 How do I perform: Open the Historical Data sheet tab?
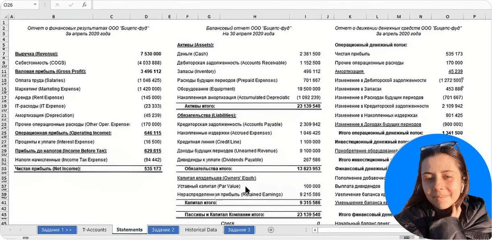point(201,230)
